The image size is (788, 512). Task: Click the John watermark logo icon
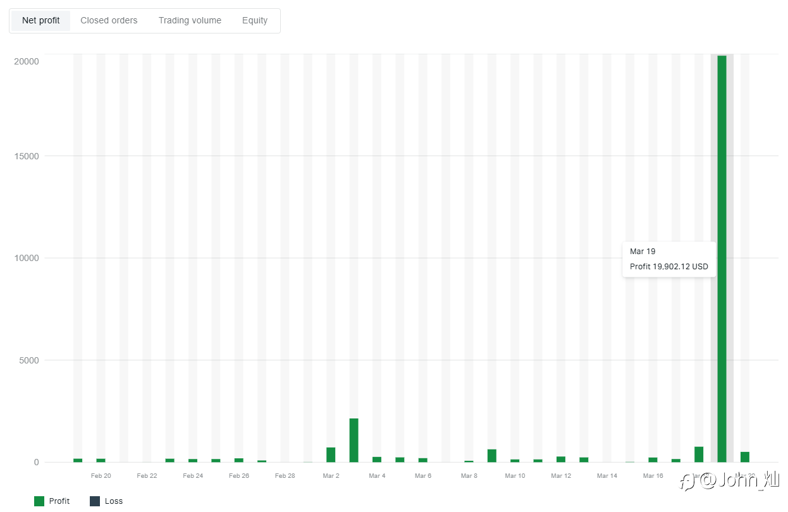pyautogui.click(x=687, y=482)
